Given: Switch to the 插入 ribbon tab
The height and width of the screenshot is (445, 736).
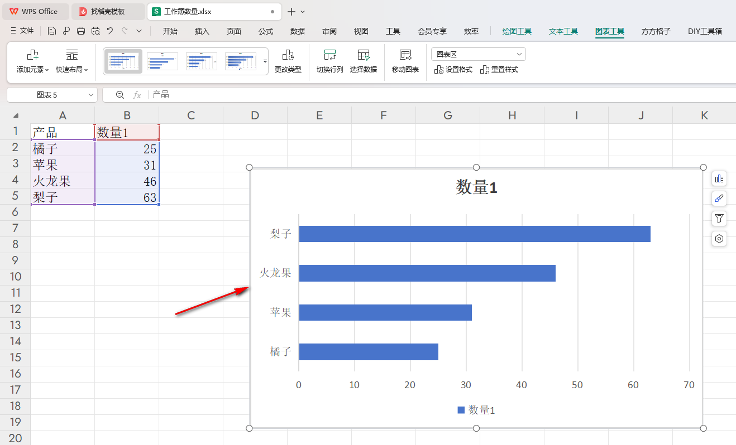Looking at the screenshot, I should (x=202, y=31).
